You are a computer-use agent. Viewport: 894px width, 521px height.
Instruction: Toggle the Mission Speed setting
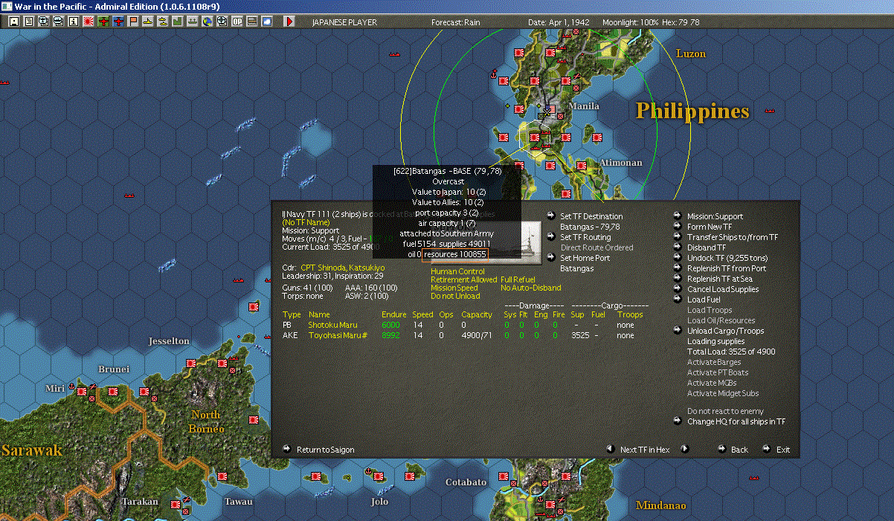coord(454,288)
